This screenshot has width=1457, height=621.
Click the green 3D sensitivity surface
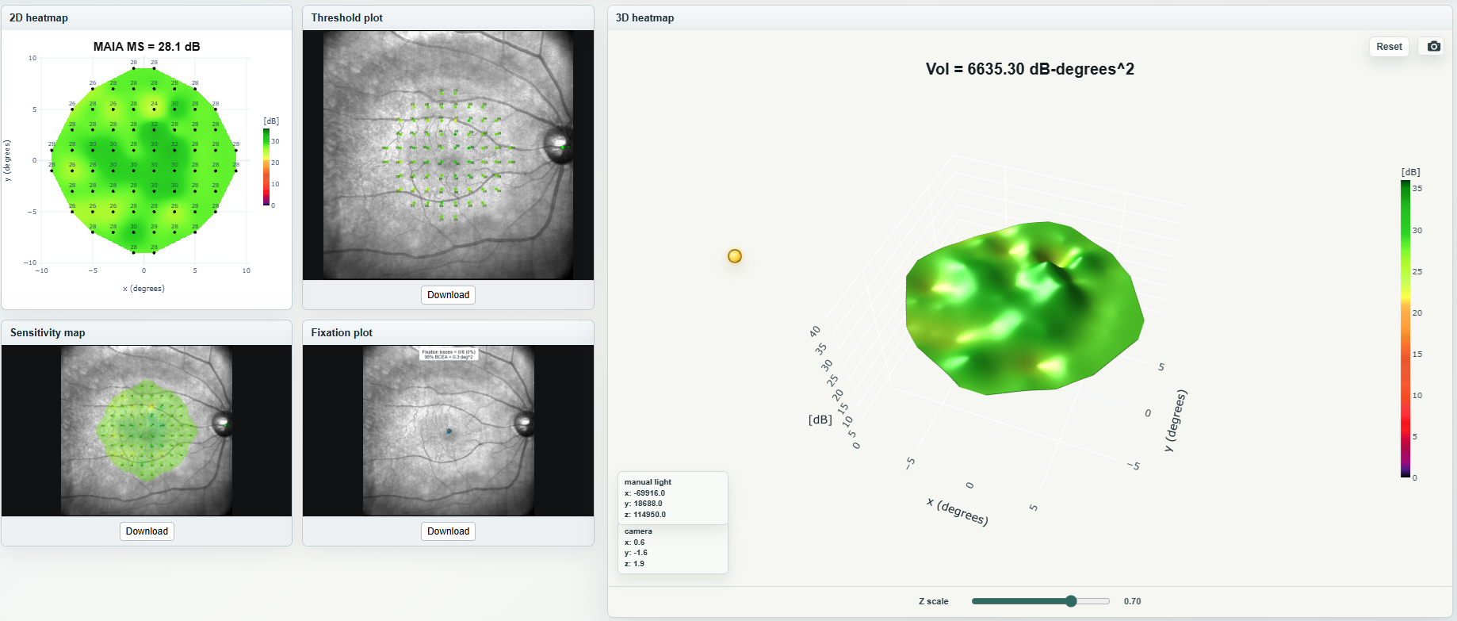tap(1024, 308)
